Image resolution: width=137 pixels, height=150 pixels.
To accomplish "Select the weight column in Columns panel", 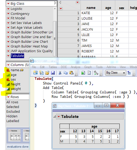I will pos(16,89).
